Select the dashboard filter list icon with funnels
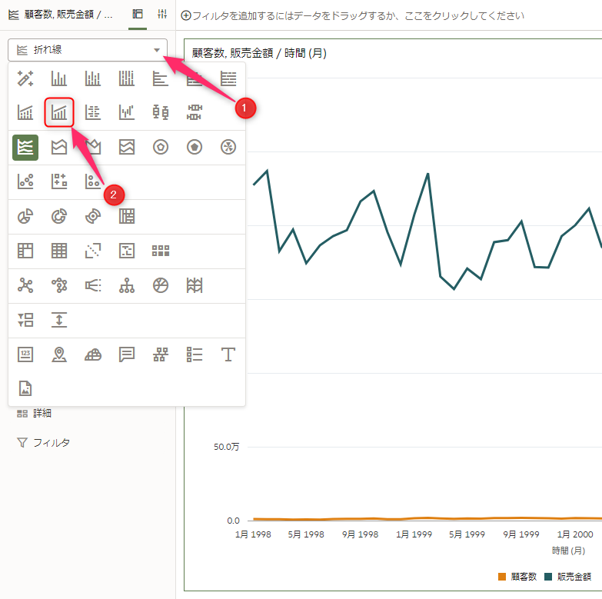Image resolution: width=602 pixels, height=599 pixels. (x=25, y=320)
